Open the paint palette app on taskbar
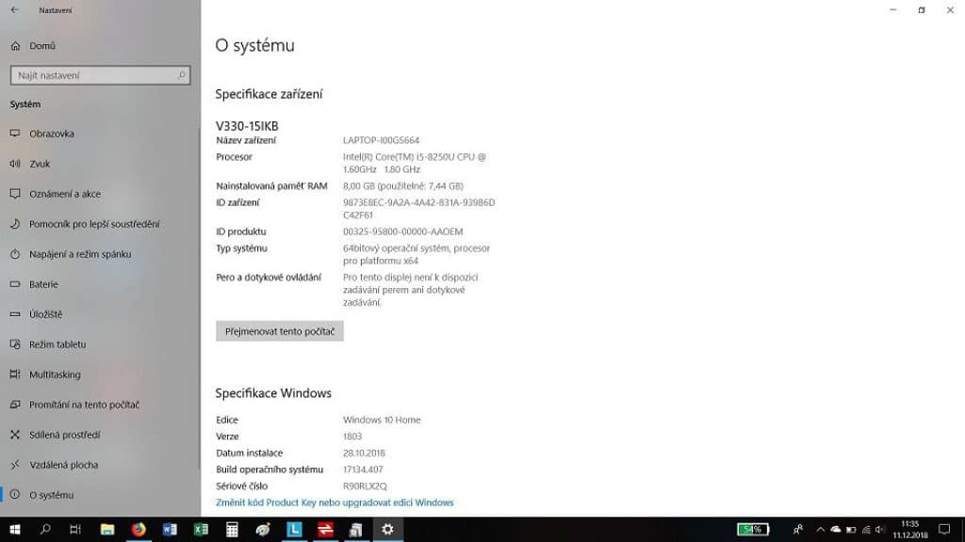The image size is (965, 542). coord(263,529)
